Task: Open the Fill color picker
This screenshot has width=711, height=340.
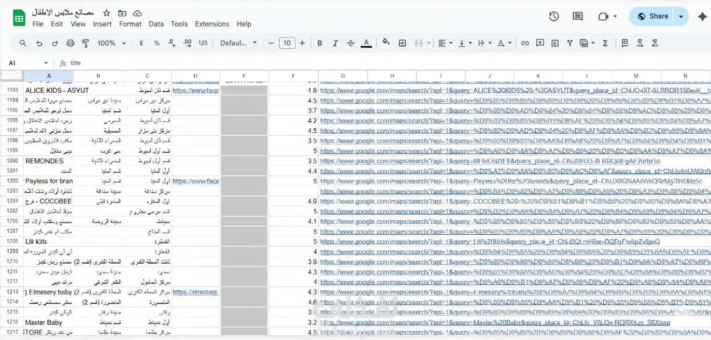Action: (x=386, y=42)
